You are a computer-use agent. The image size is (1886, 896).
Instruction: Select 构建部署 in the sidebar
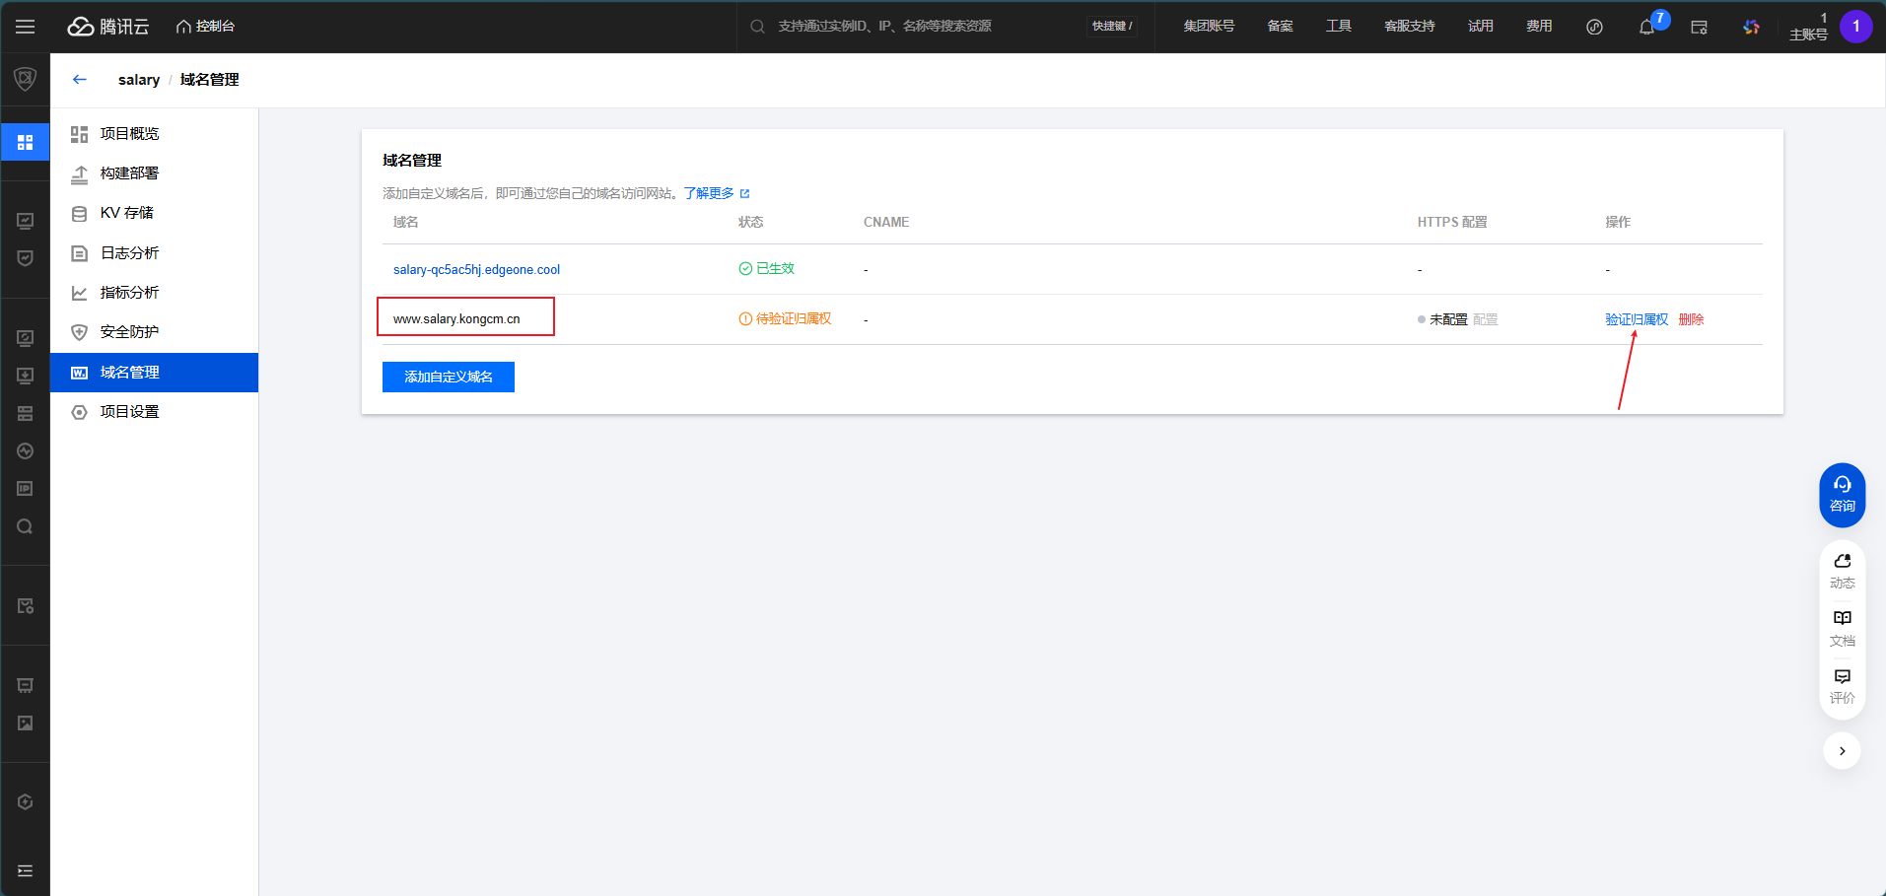(129, 173)
